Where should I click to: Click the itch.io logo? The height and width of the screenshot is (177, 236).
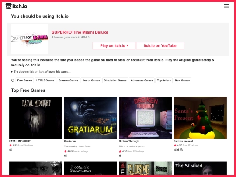click(17, 6)
